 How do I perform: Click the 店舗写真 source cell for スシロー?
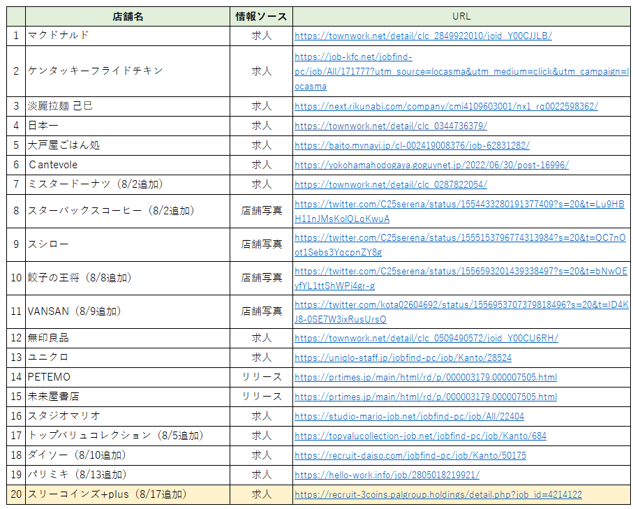point(261,245)
